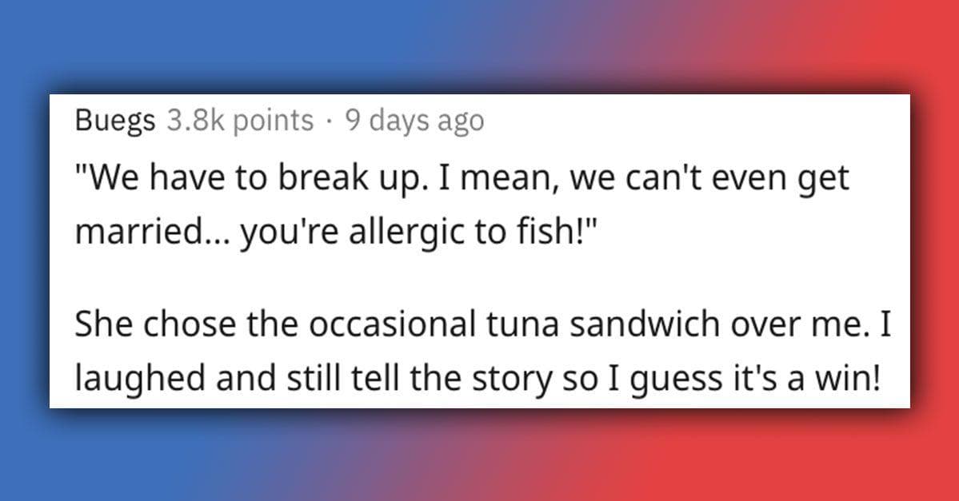
Task: Click the word "occasional" in the comment
Action: 392,325
